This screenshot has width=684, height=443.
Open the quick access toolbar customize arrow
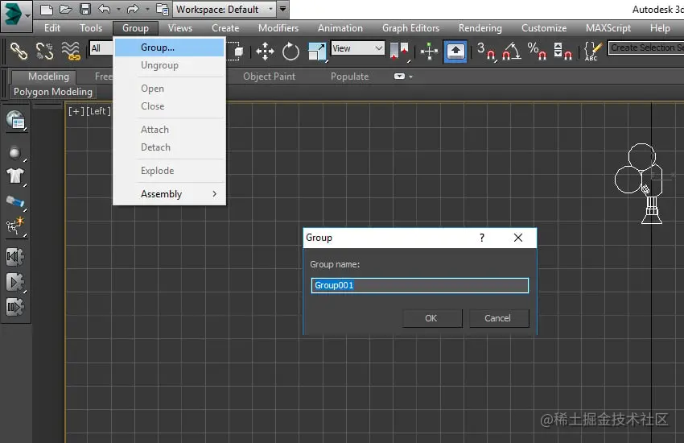click(x=282, y=9)
